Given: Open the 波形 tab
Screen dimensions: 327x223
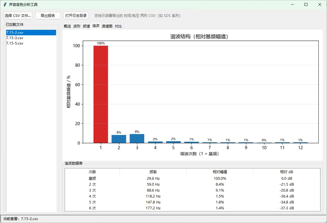Looking at the screenshot, I should click(x=77, y=26).
